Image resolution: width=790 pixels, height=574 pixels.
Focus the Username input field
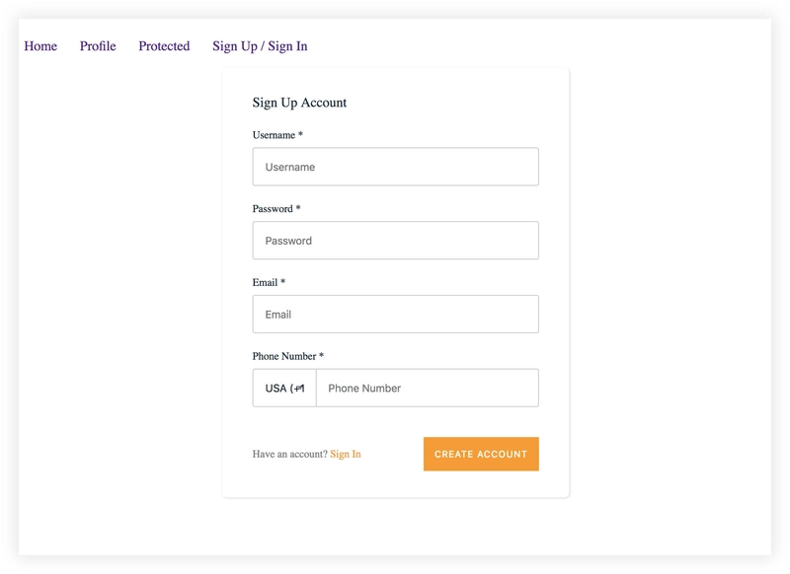tap(396, 167)
